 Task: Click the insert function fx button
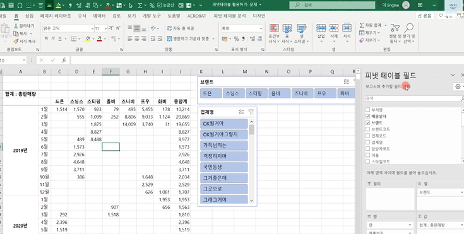64,61
